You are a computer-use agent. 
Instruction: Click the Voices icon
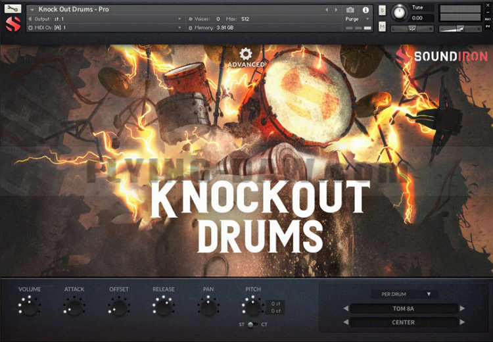click(190, 19)
